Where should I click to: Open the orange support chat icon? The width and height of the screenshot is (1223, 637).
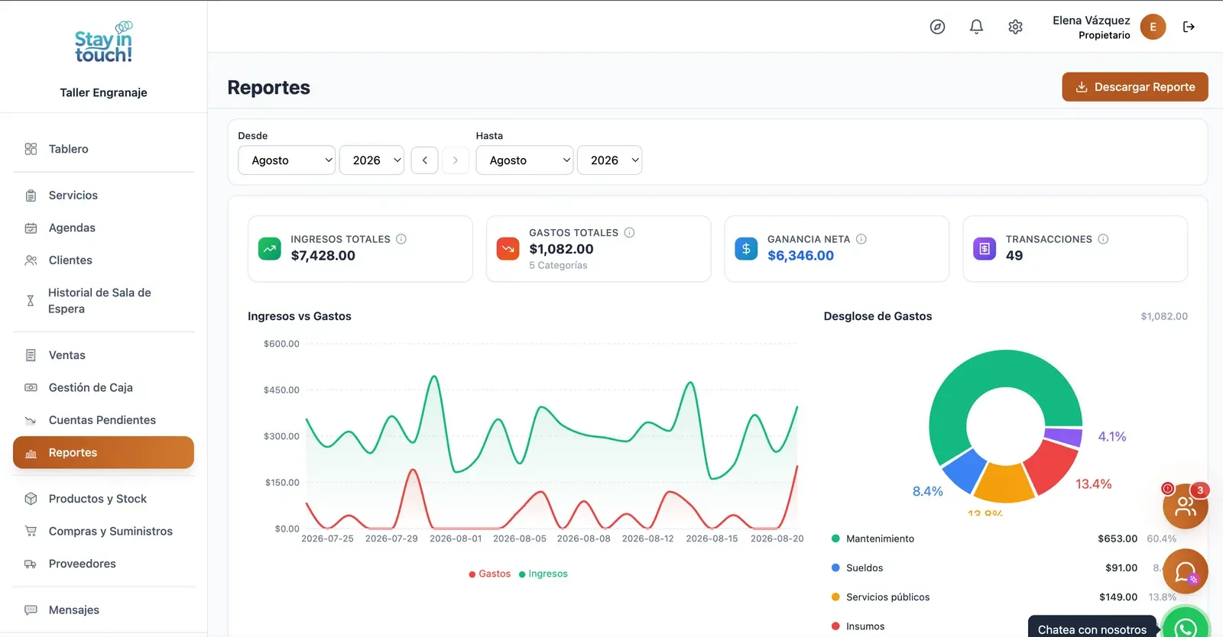(1185, 571)
